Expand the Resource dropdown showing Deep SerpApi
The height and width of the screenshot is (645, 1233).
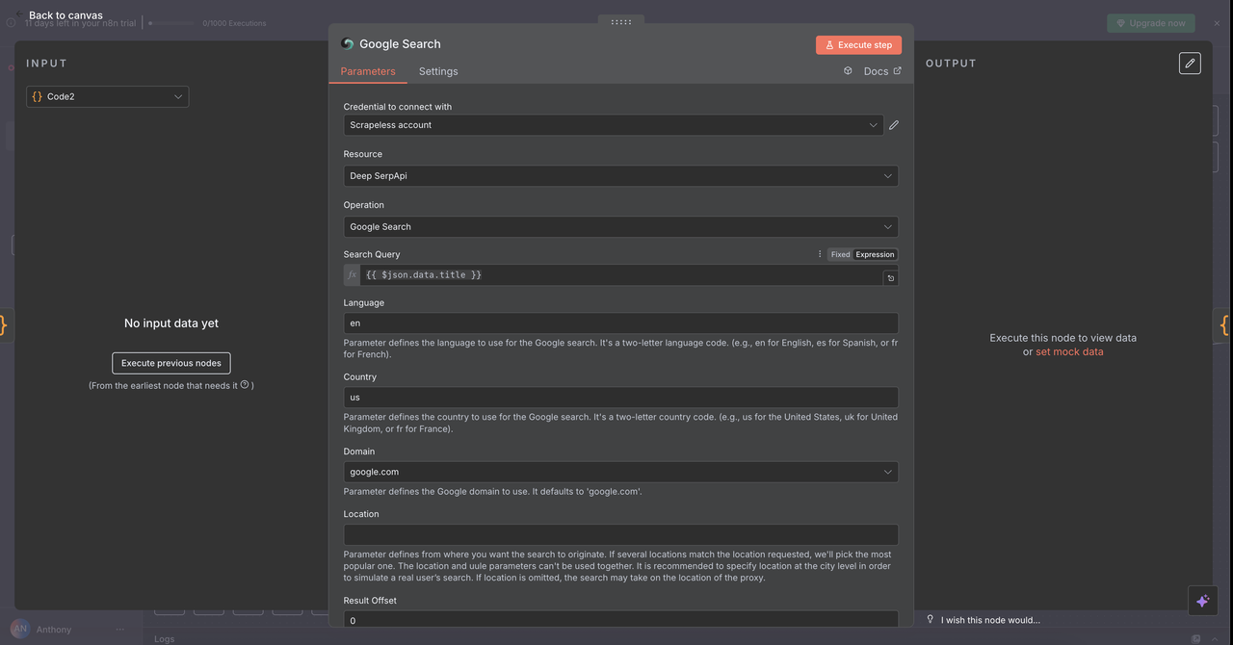(x=621, y=176)
